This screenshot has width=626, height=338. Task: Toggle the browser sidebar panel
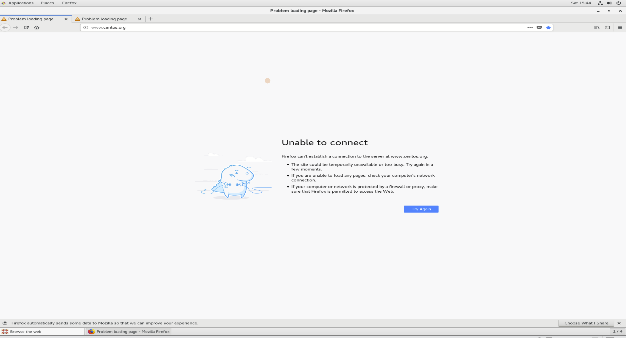(607, 27)
